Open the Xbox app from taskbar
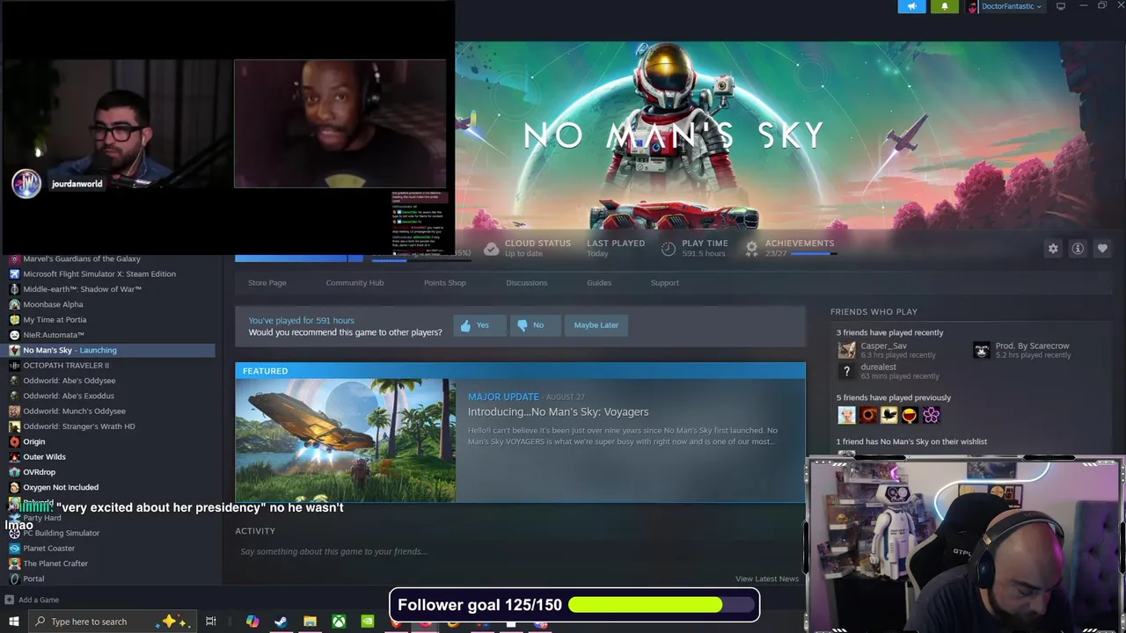1126x633 pixels. click(339, 622)
